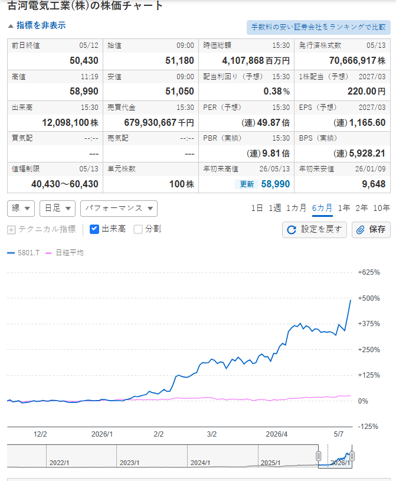Click the 前日終値 value 50,430
Image resolution: width=396 pixels, height=481 pixels.
tap(84, 60)
